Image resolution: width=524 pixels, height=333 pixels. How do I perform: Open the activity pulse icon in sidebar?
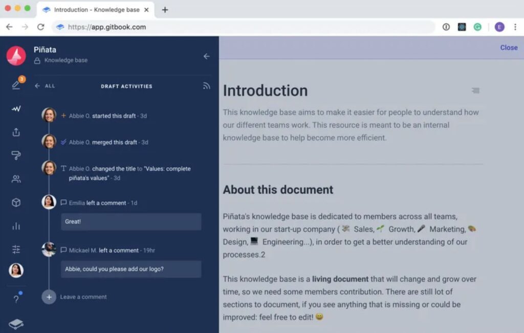16,109
